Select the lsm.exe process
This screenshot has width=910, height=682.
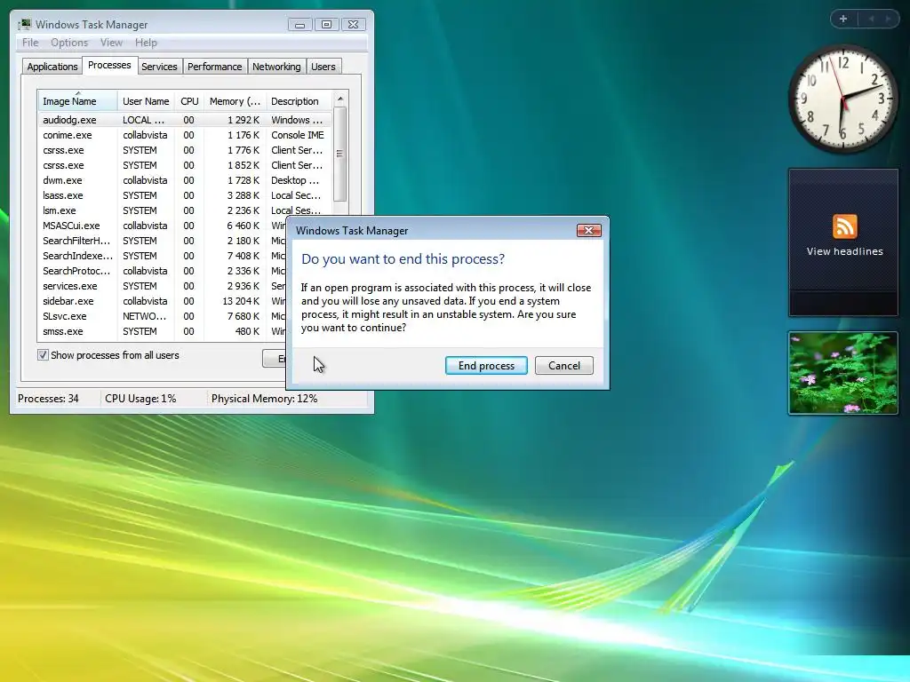(x=185, y=210)
